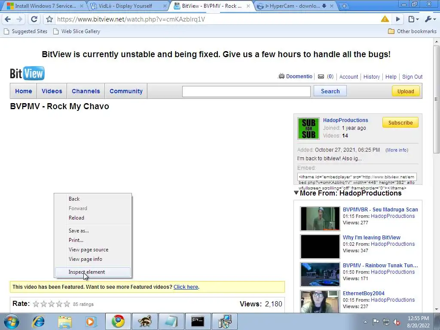Click the BitView search input field
This screenshot has height=330, width=440.
click(246, 92)
